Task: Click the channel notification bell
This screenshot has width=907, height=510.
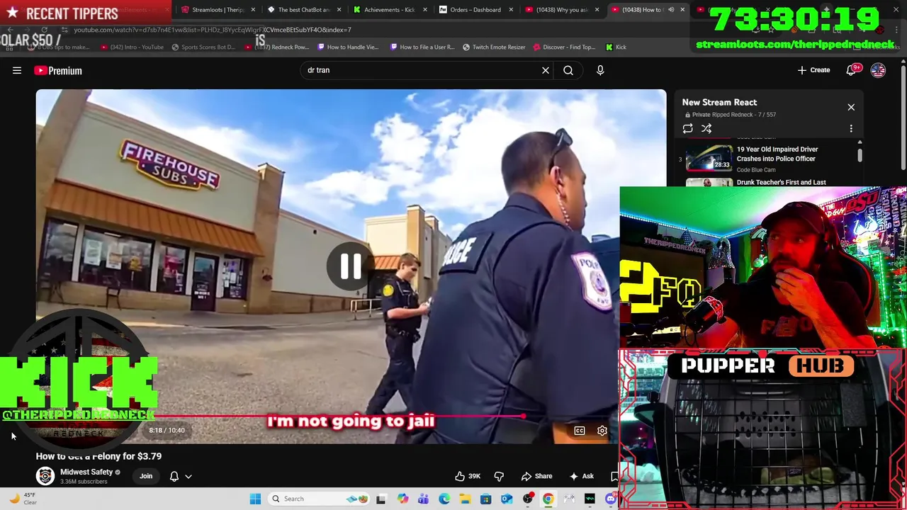Action: (x=174, y=476)
